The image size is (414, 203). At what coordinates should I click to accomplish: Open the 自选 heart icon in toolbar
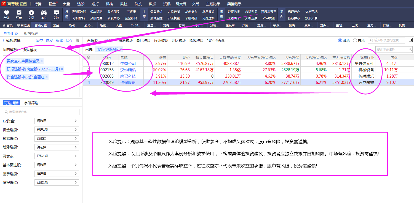click(6, 13)
